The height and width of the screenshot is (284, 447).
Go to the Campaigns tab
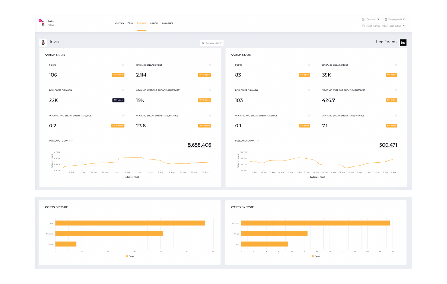click(x=167, y=23)
